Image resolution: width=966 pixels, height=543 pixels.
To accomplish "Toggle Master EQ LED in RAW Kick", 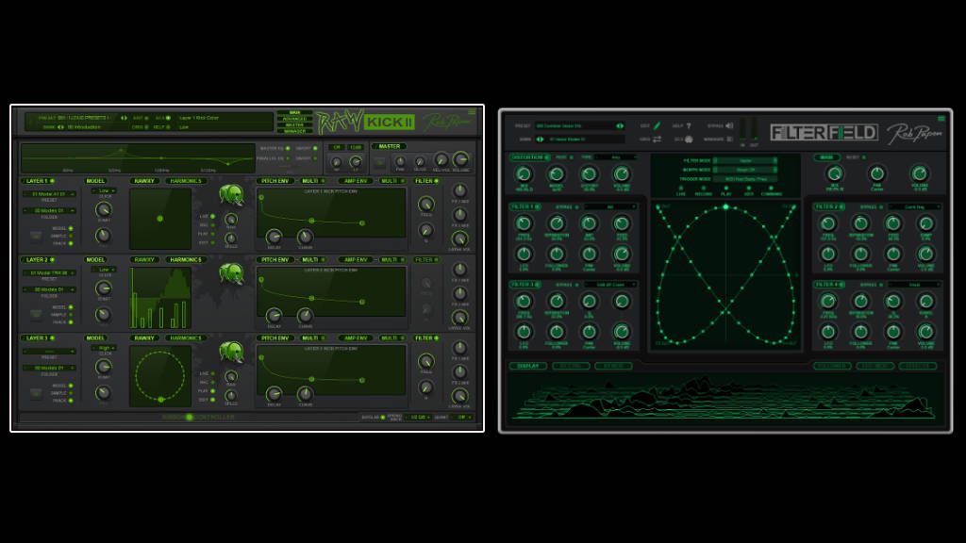I will [287, 148].
